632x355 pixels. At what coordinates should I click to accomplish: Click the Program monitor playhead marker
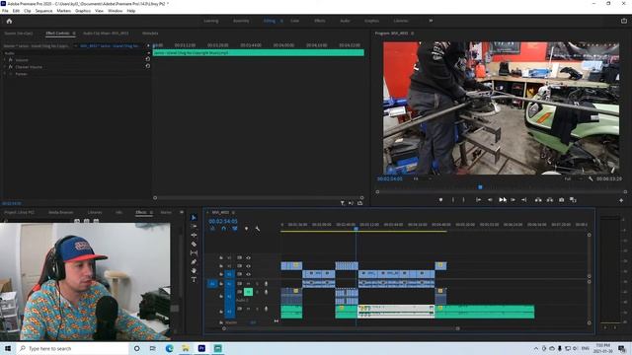[480, 187]
